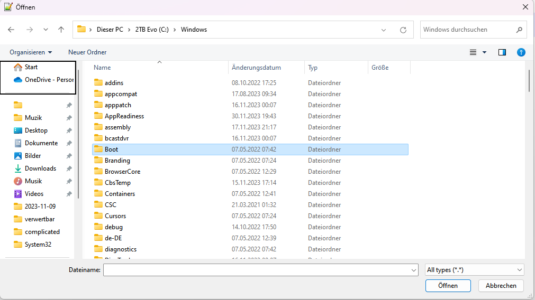Click the Öffnen button
The width and height of the screenshot is (535, 300).
point(448,286)
